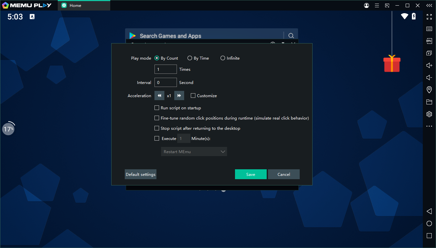Check the Customize acceleration box

pos(193,96)
